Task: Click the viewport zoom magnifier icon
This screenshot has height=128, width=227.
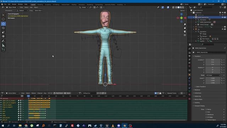Action: (x=185, y=25)
